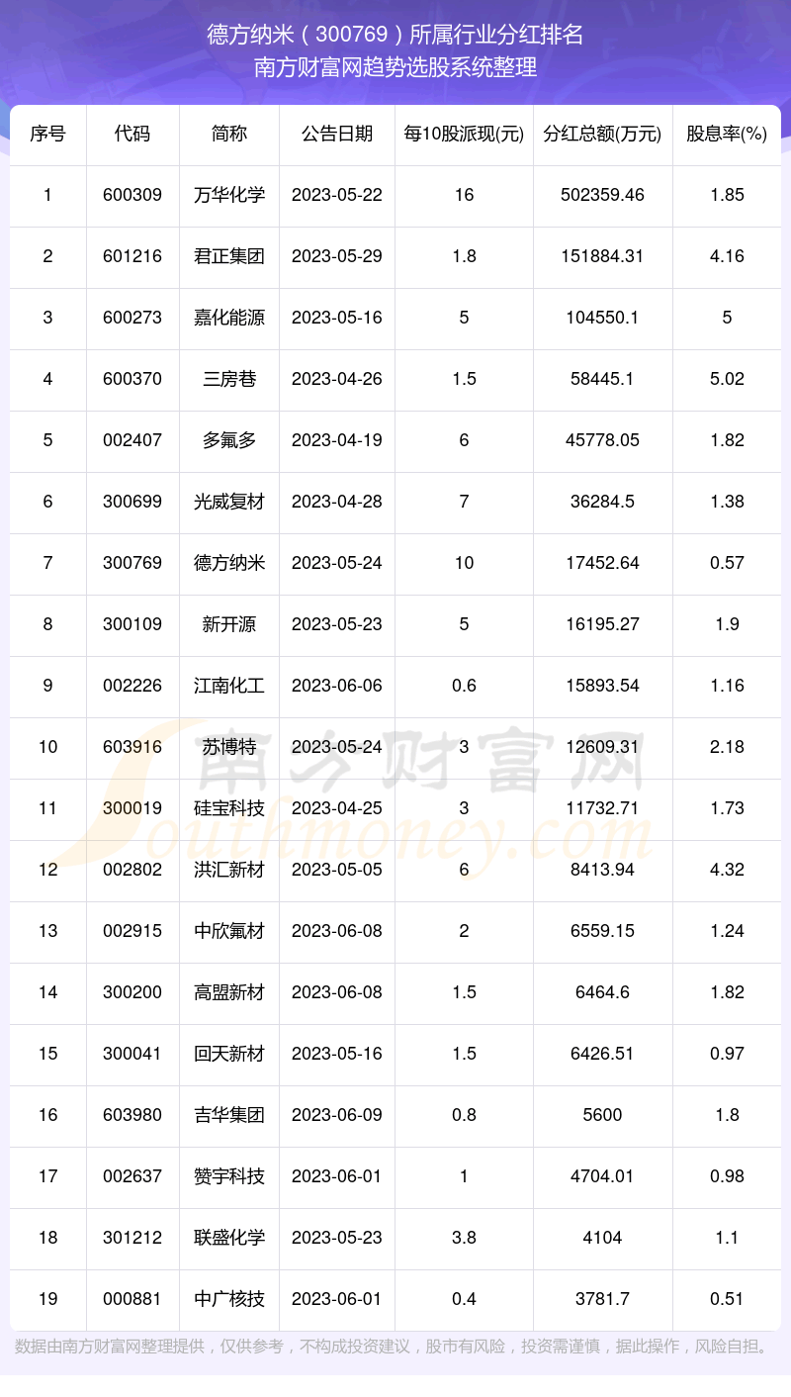Click the 中广核技 stock name
Screen dimensions: 791x1397
[x=229, y=1299]
